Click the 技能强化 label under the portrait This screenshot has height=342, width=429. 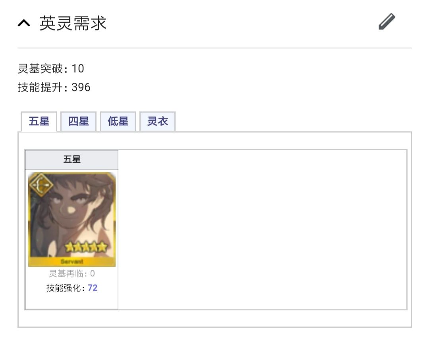tap(64, 288)
